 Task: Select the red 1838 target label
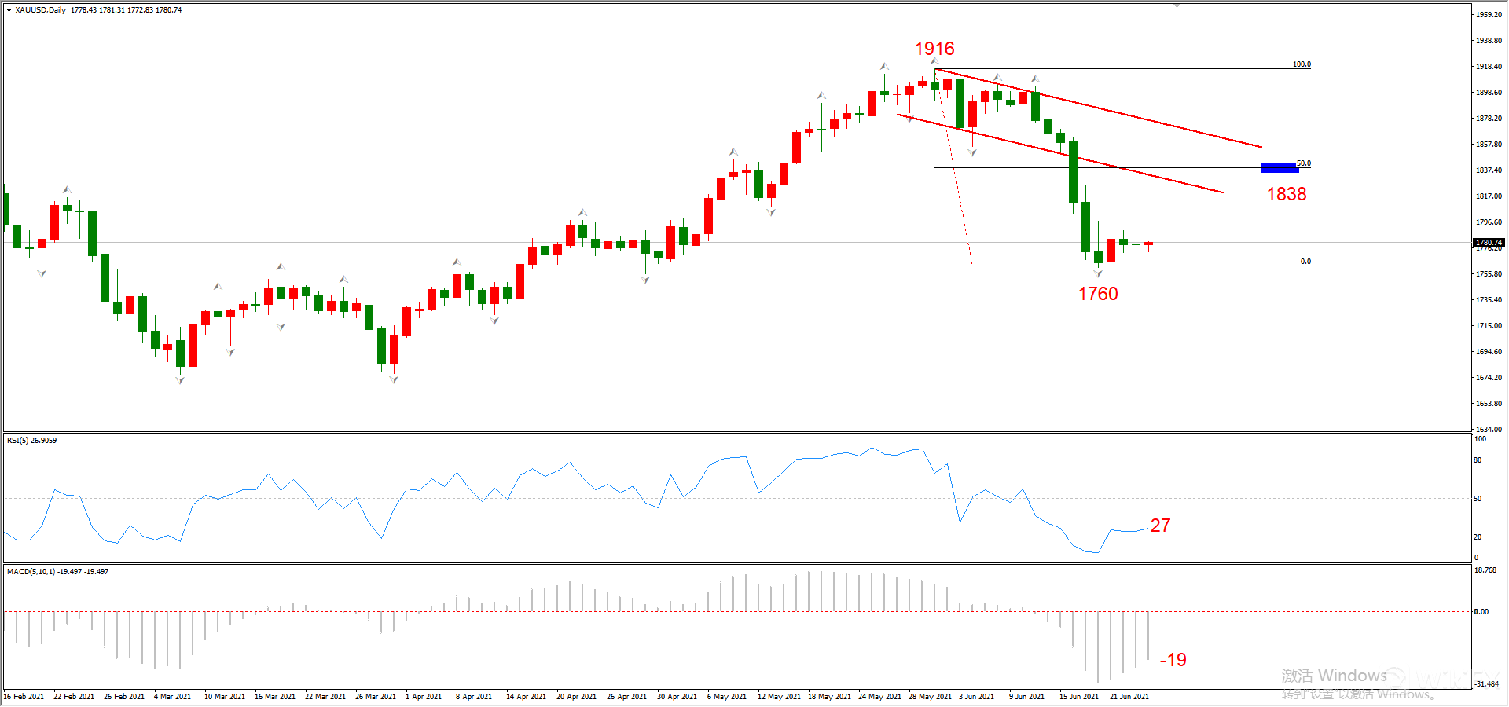coord(1287,194)
